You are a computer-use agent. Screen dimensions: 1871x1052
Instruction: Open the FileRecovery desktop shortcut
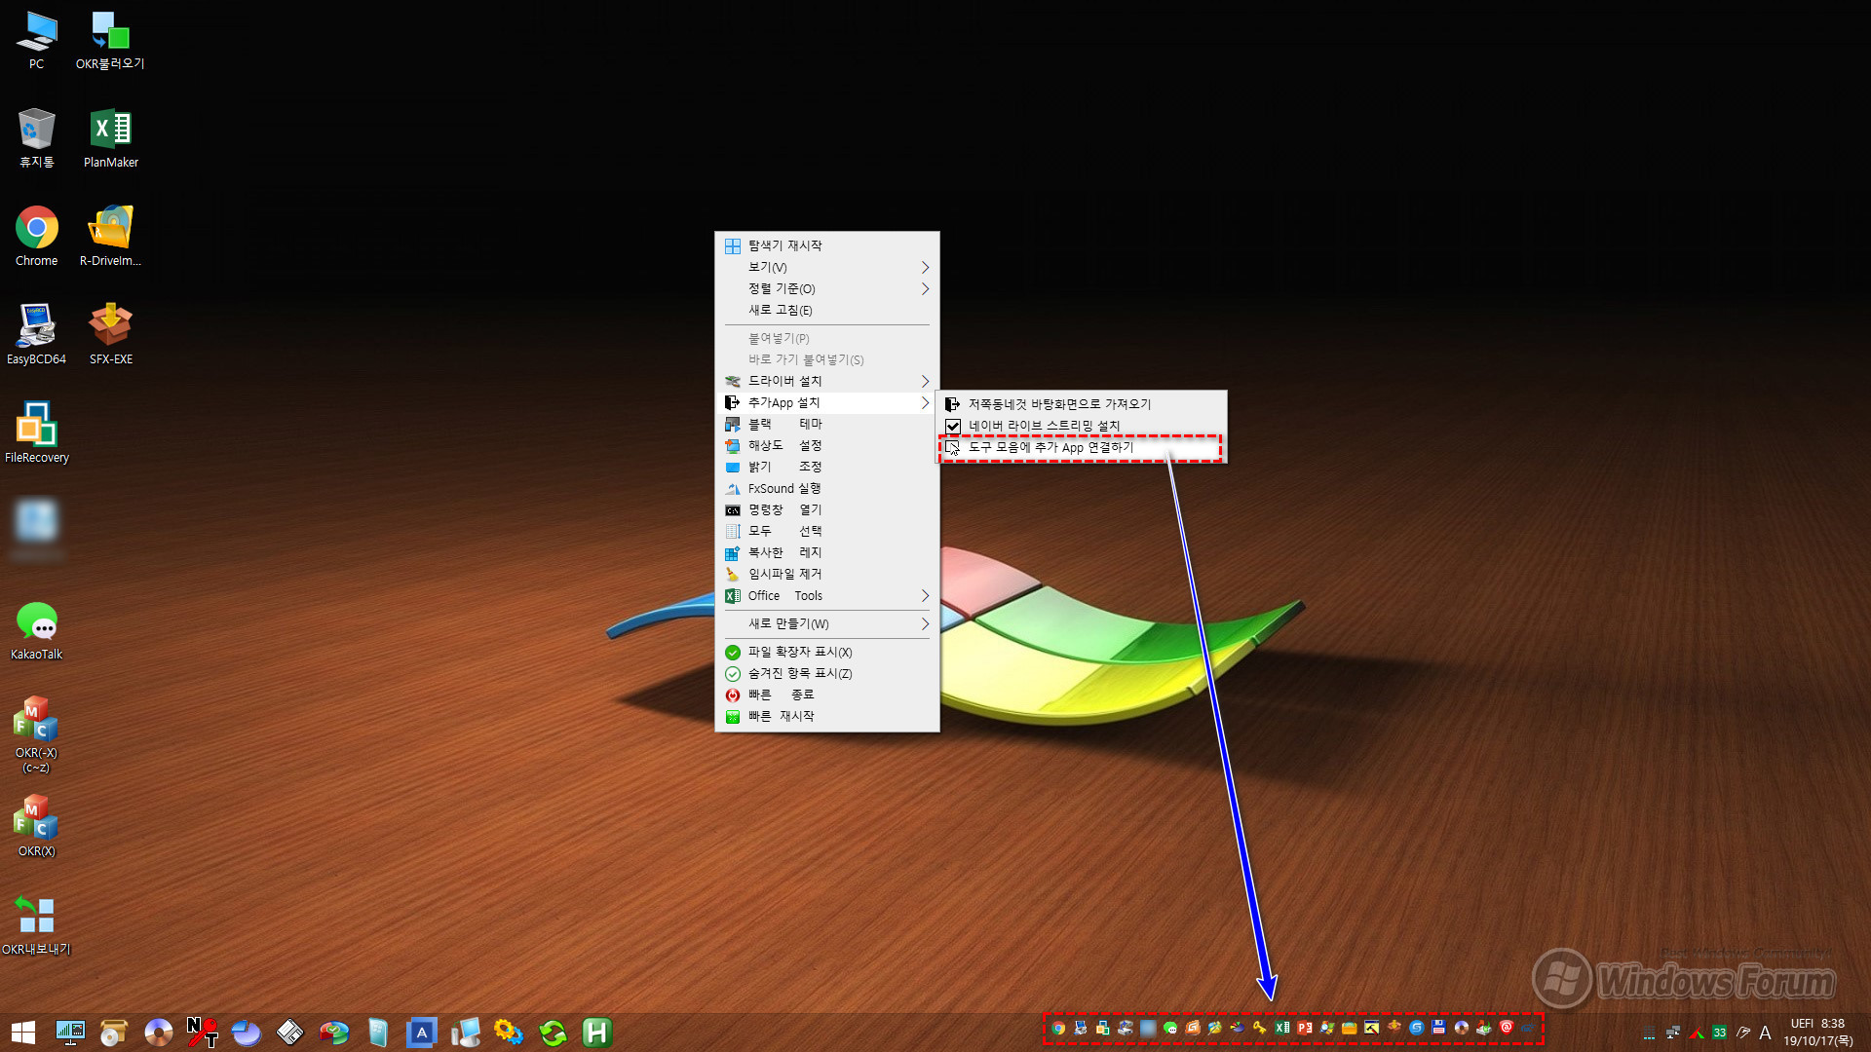coord(36,433)
